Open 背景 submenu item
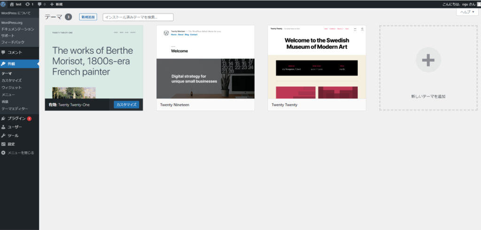Image resolution: width=481 pixels, height=230 pixels. [5, 102]
